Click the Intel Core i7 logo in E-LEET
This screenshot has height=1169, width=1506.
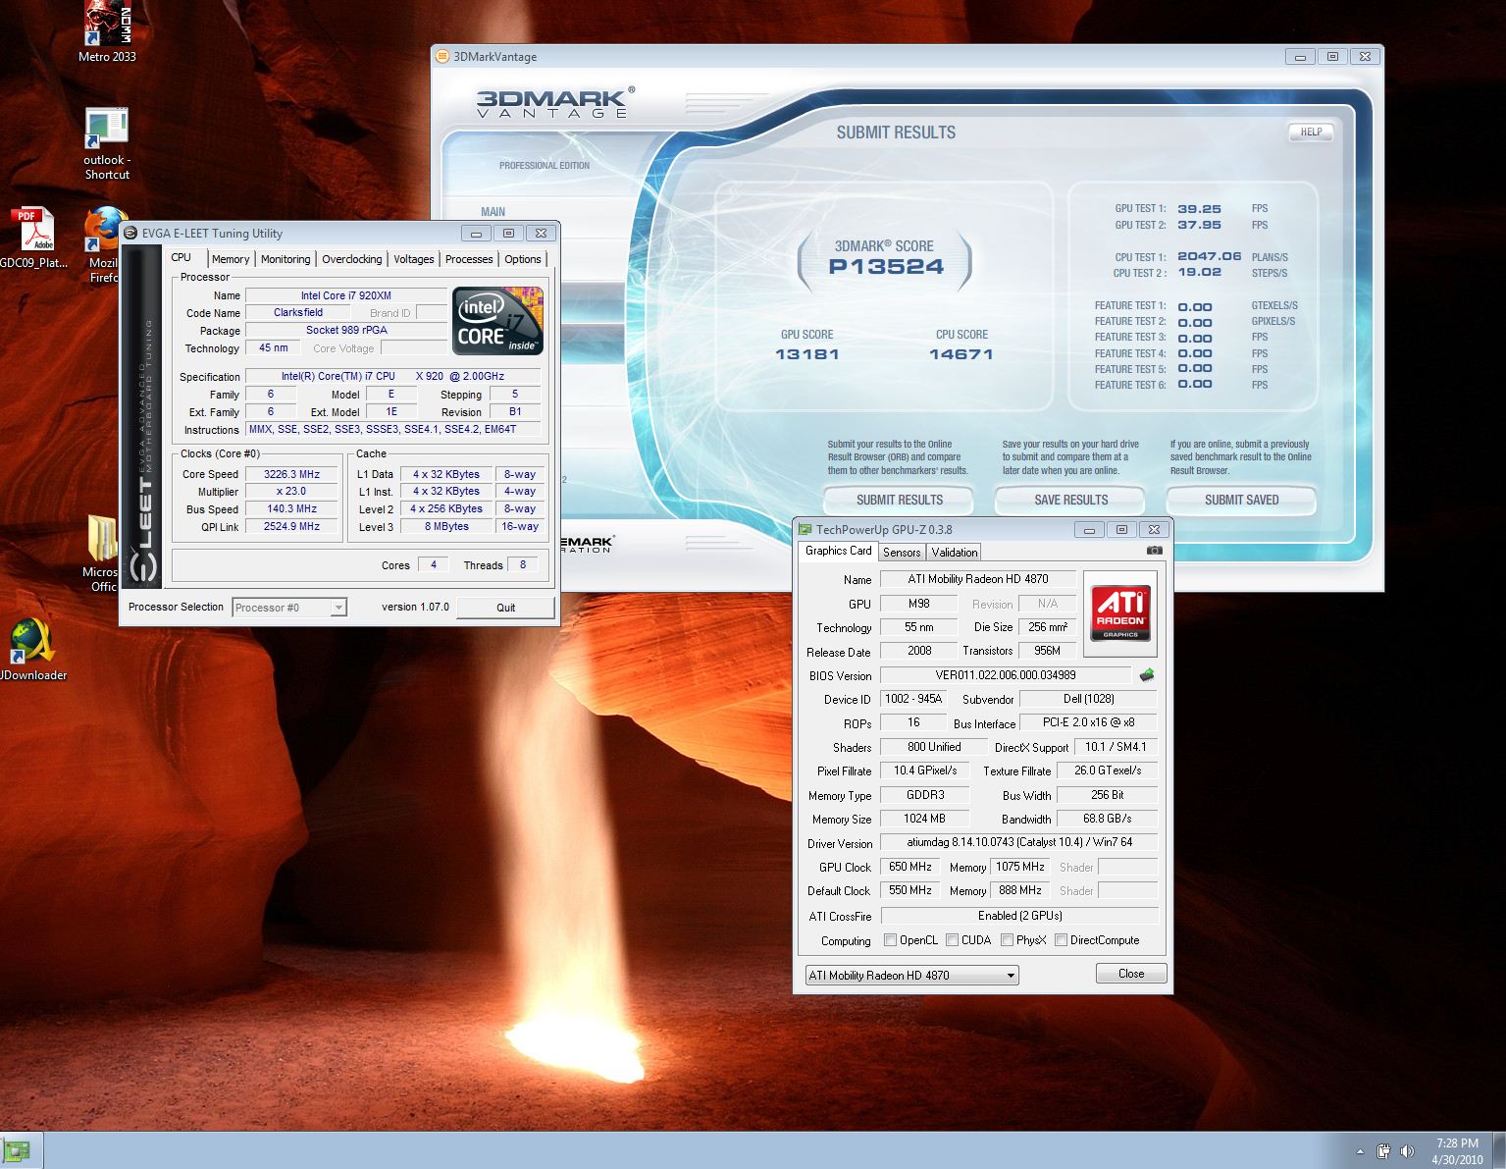pos(497,321)
